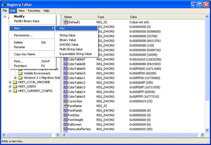Click the FaceName string value icon
This screenshot has width=211, height=145.
click(66, 106)
